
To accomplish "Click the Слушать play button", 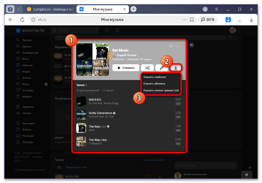I will [x=126, y=68].
